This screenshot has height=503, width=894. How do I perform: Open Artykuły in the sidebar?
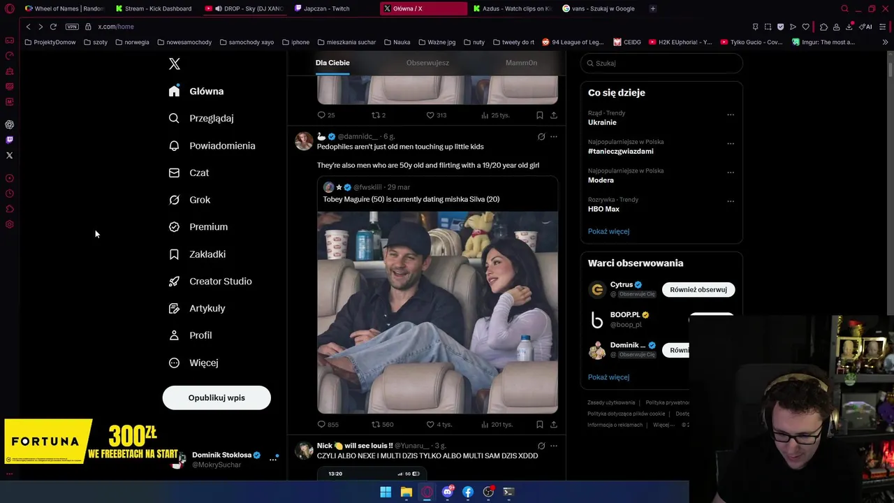pyautogui.click(x=197, y=308)
